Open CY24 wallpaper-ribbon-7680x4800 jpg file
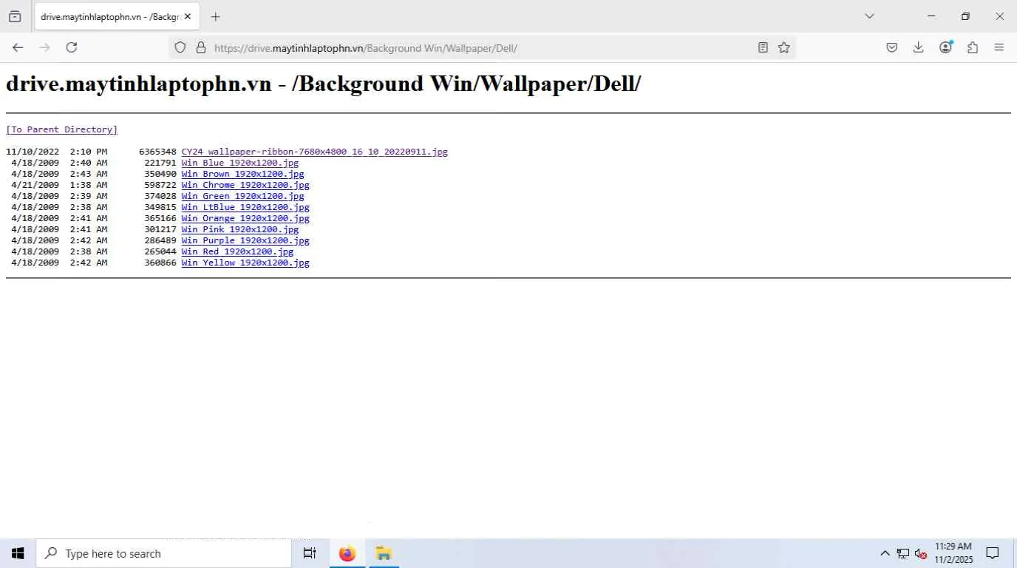 point(315,152)
